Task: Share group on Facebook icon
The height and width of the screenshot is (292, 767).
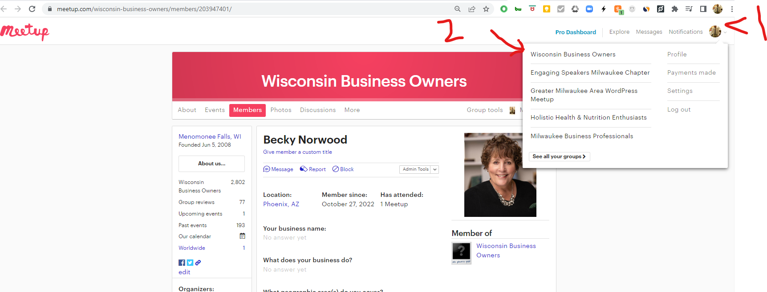Action: (182, 263)
